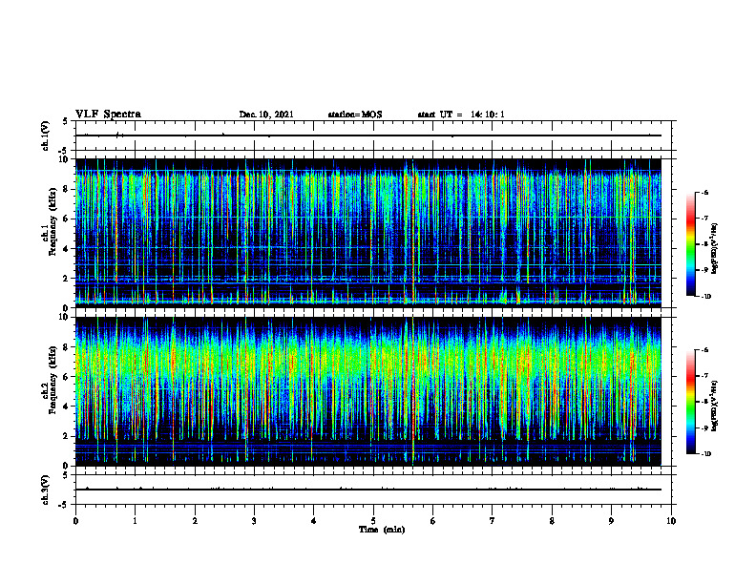The height and width of the screenshot is (584, 756).
Task: Select the "start UT = 14:10: 1" text
Action: (x=461, y=115)
